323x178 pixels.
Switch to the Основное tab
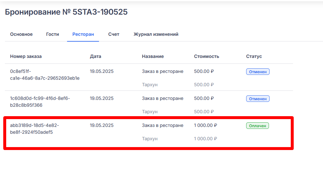[21, 34]
